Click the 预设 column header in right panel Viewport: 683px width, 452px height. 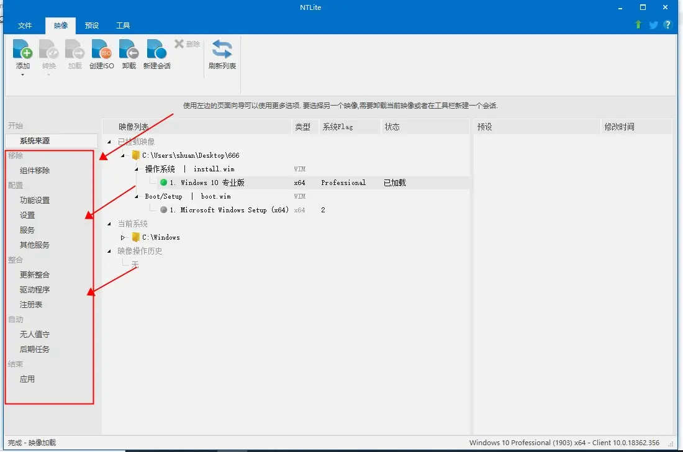(x=536, y=127)
